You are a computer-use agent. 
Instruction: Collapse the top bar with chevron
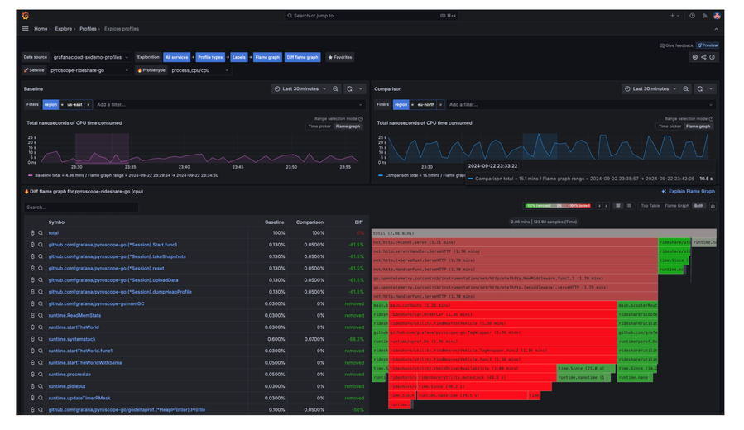716,29
